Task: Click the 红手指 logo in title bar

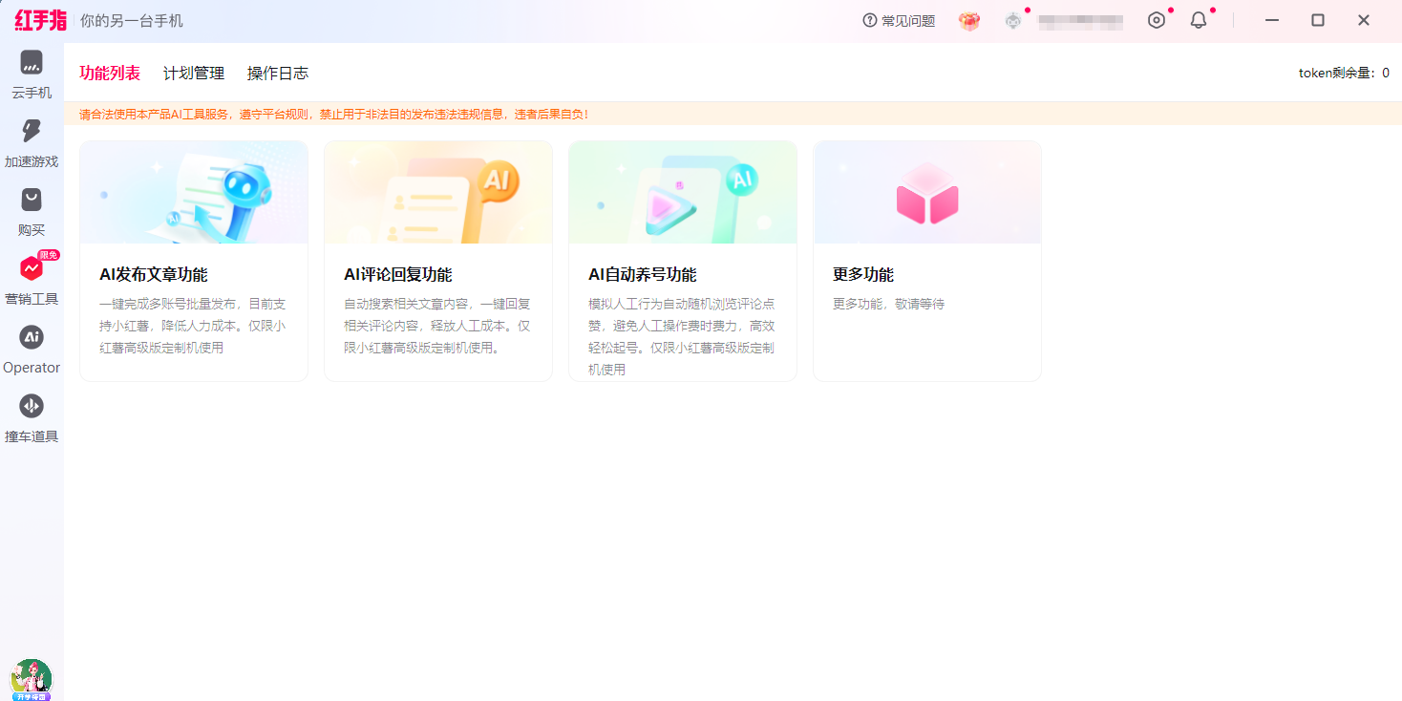Action: click(41, 20)
